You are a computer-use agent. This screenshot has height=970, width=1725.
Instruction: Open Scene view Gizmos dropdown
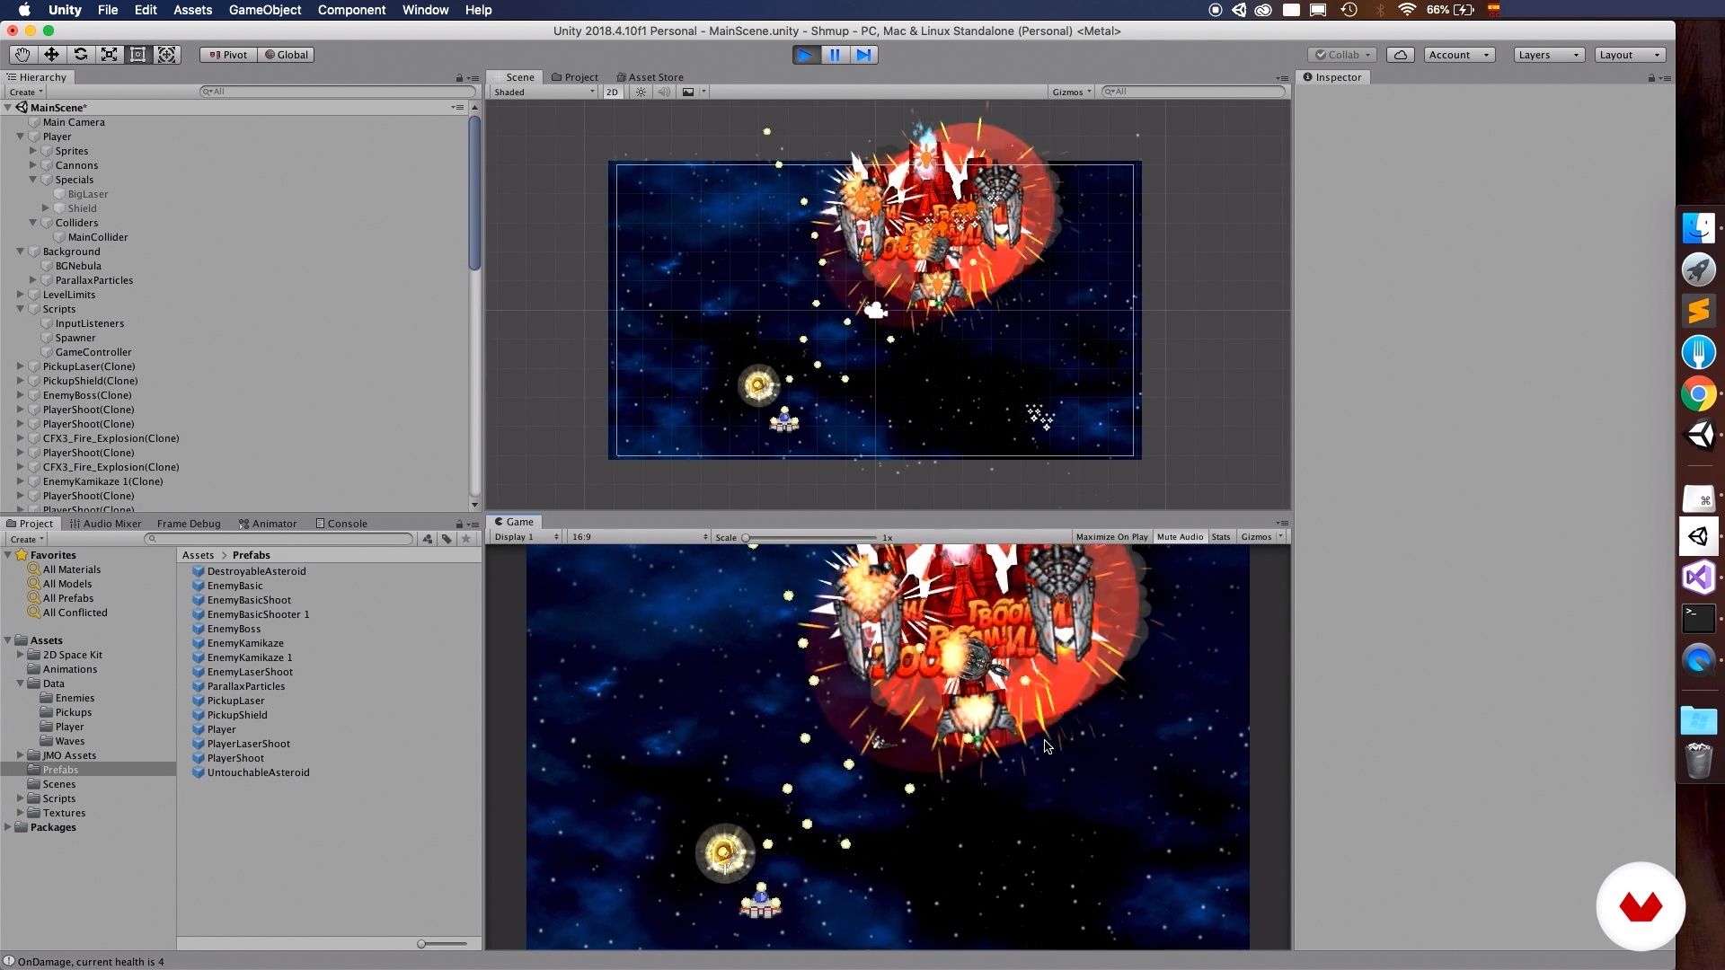tap(1071, 92)
